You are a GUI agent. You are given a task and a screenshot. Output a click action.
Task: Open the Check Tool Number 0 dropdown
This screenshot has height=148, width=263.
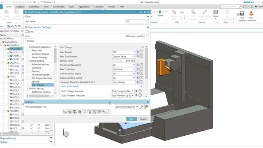124,65
